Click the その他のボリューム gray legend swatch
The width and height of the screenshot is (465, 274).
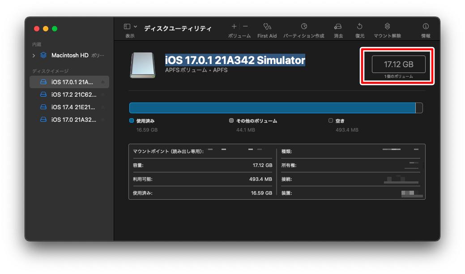[231, 120]
